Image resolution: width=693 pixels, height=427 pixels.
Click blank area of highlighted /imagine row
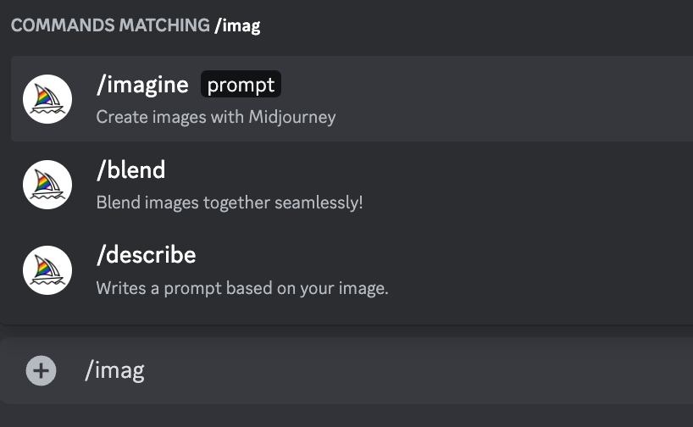(x=508, y=99)
